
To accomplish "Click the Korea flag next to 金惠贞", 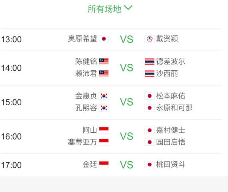I will point(104,96).
